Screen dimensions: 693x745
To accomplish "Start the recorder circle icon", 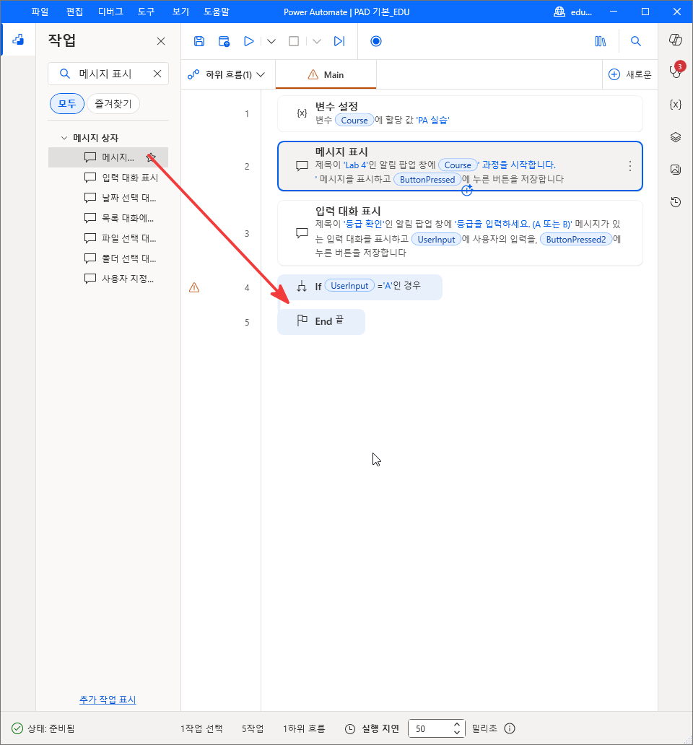I will (375, 41).
